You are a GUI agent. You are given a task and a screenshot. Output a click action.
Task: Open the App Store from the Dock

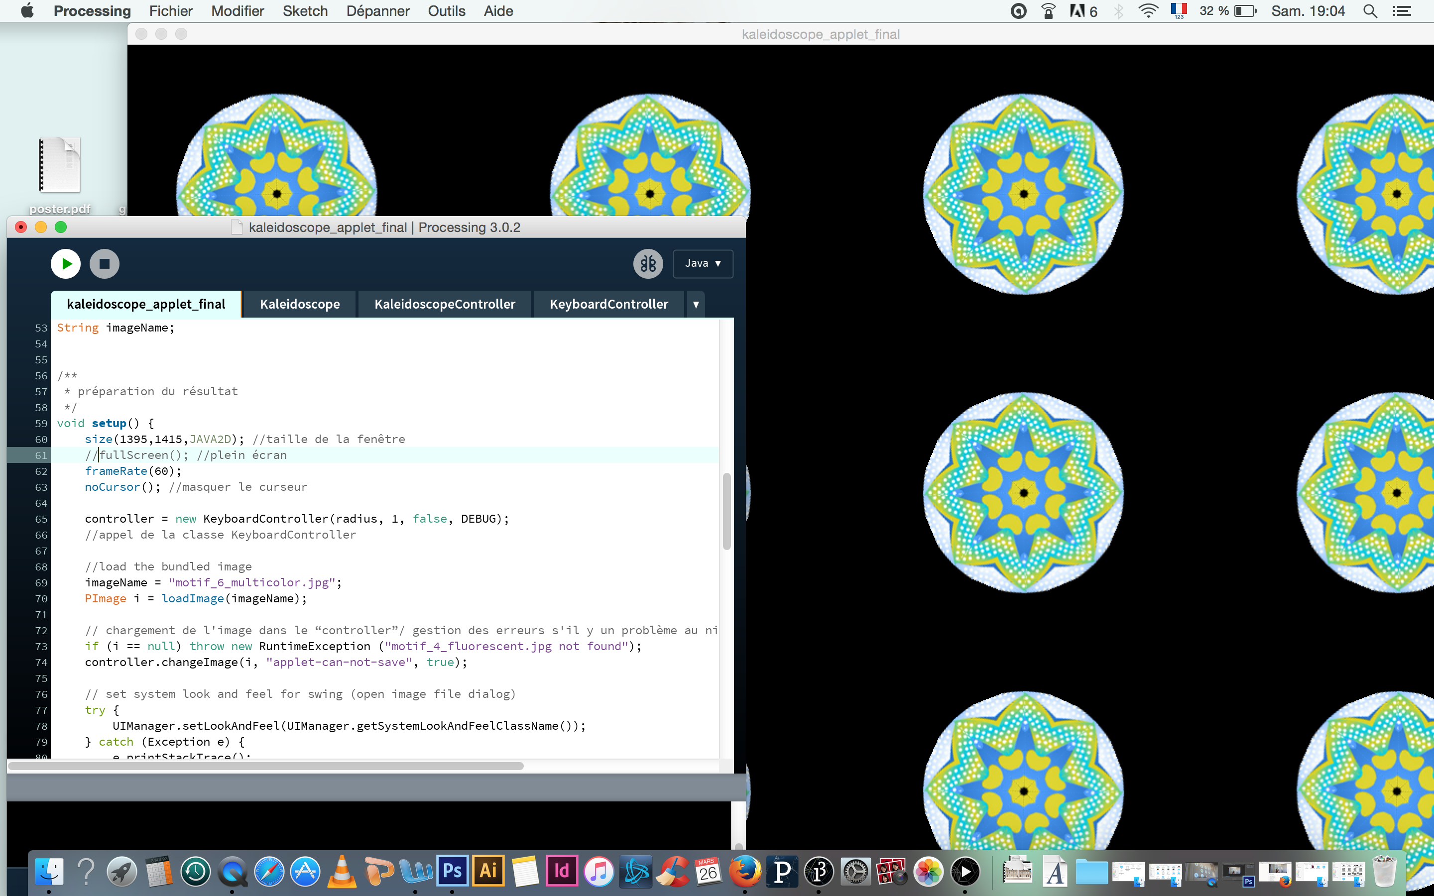point(306,872)
